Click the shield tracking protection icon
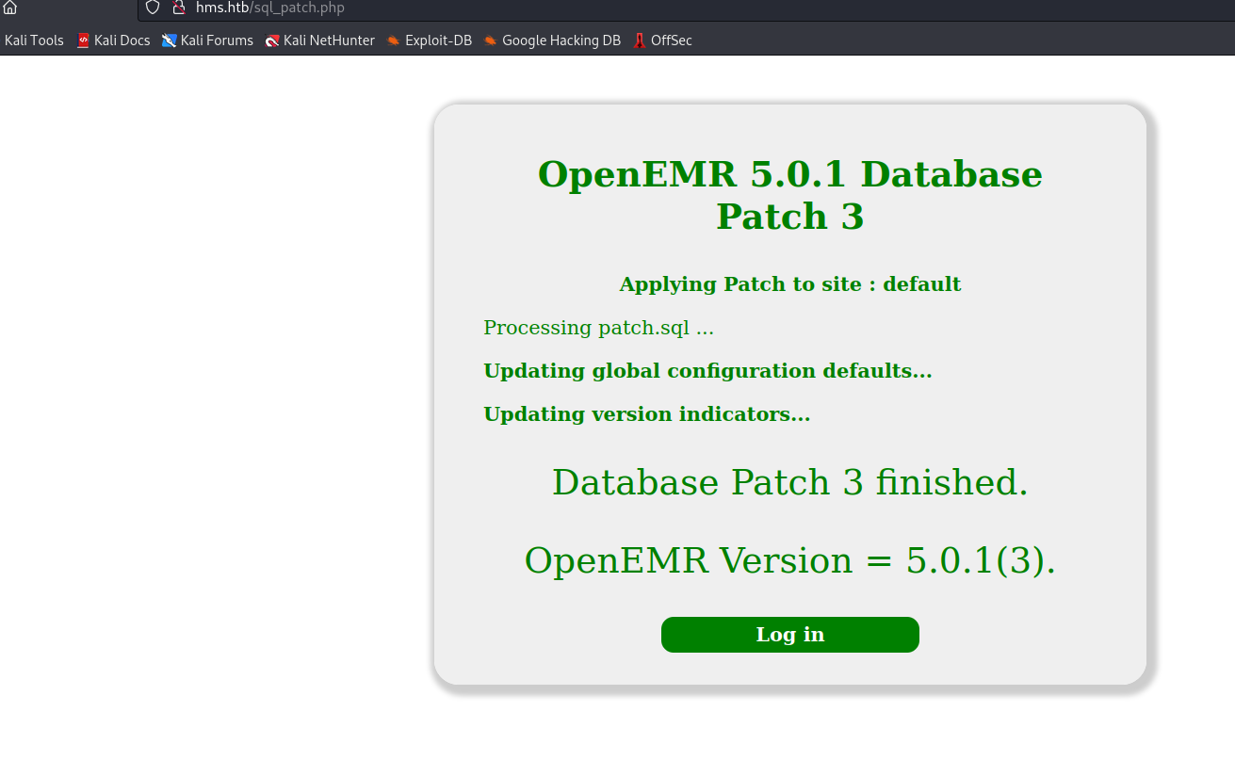The height and width of the screenshot is (760, 1235). pyautogui.click(x=153, y=8)
